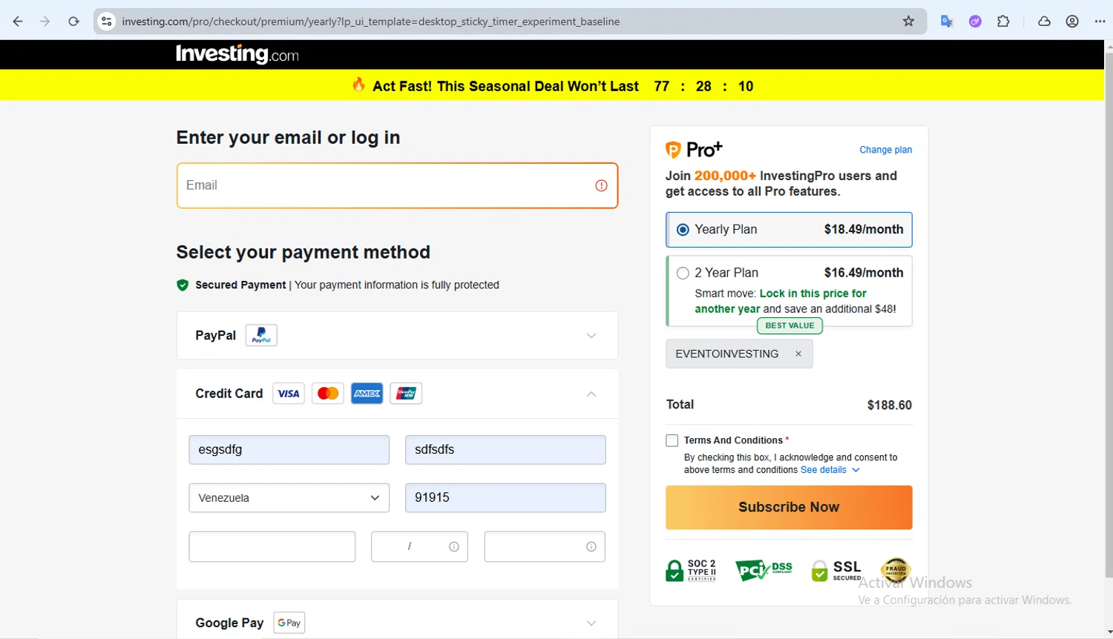Click the browser address bar URL
This screenshot has width=1113, height=639.
371,21
